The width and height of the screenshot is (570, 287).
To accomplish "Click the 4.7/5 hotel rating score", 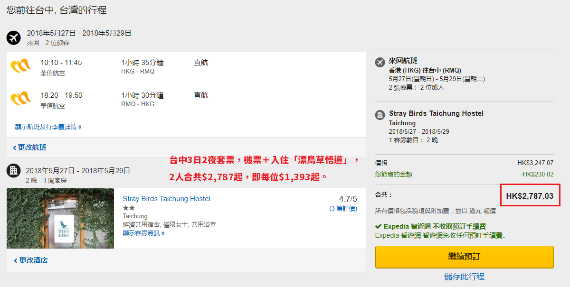I will point(348,199).
